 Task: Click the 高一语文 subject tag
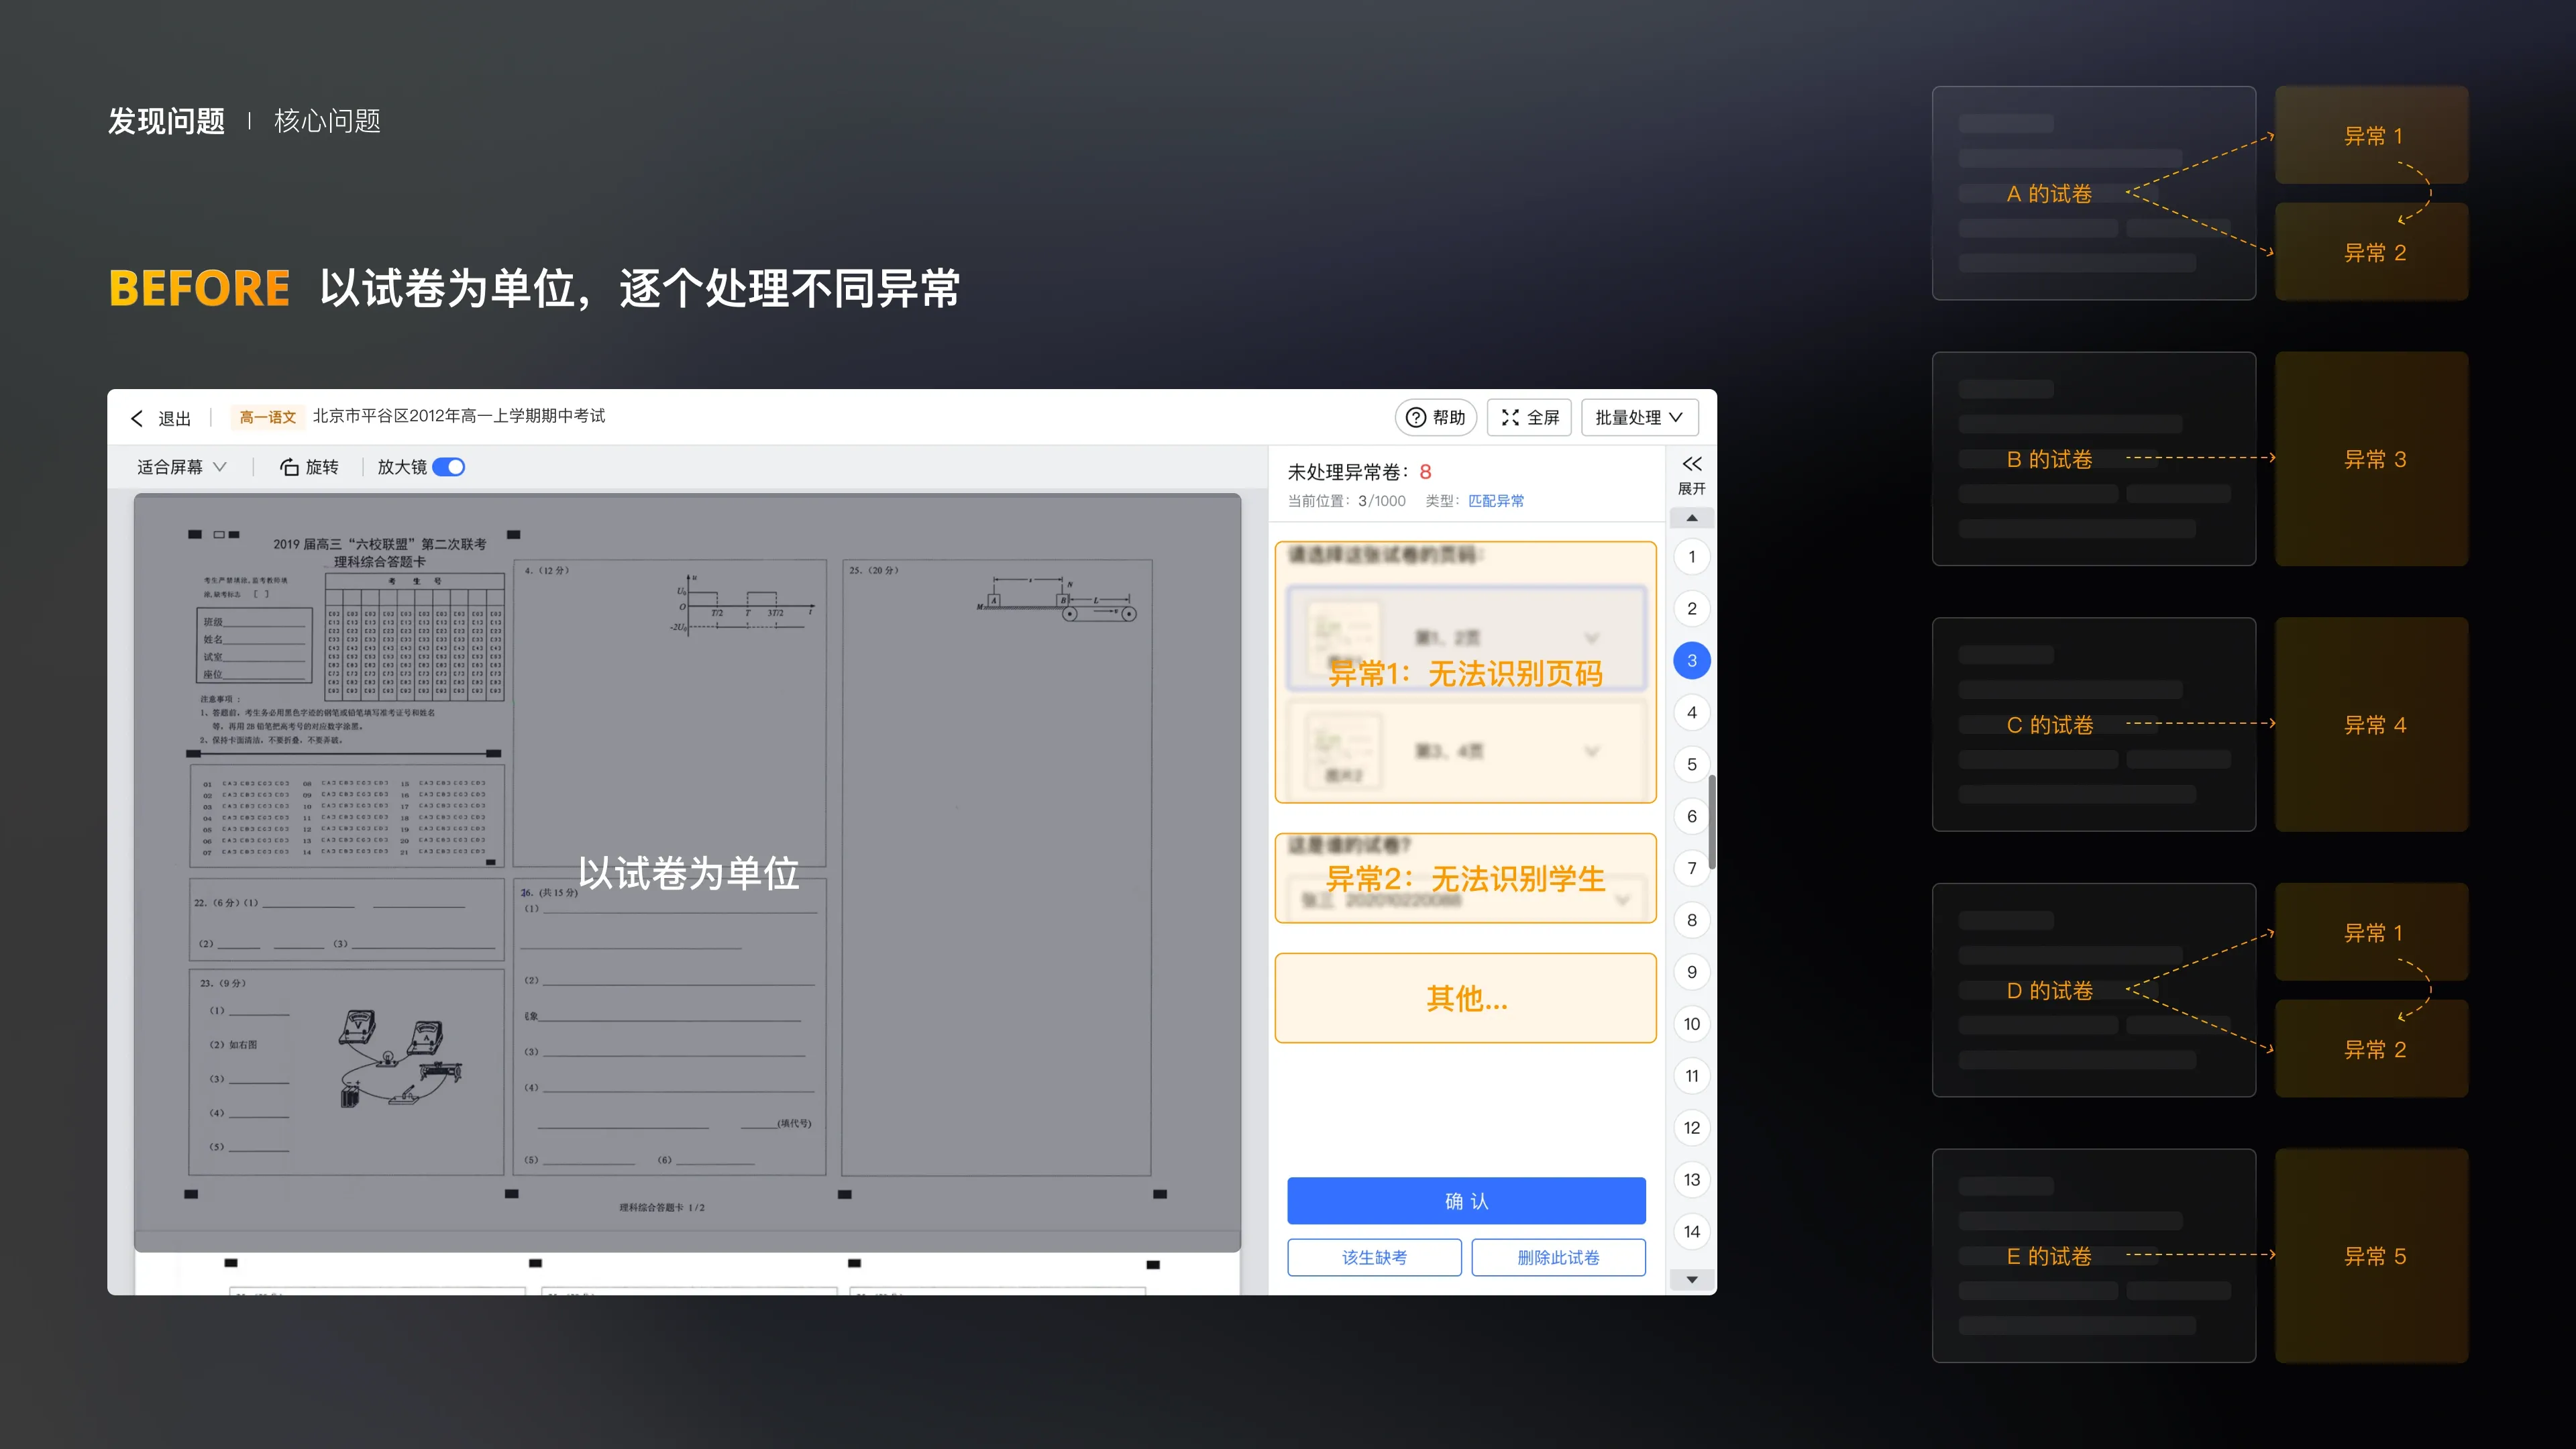[268, 417]
